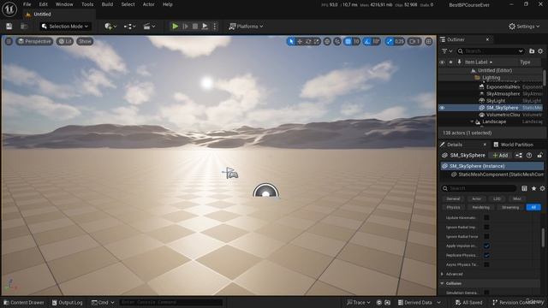Open the File menu
This screenshot has height=308, width=548.
point(27,4)
